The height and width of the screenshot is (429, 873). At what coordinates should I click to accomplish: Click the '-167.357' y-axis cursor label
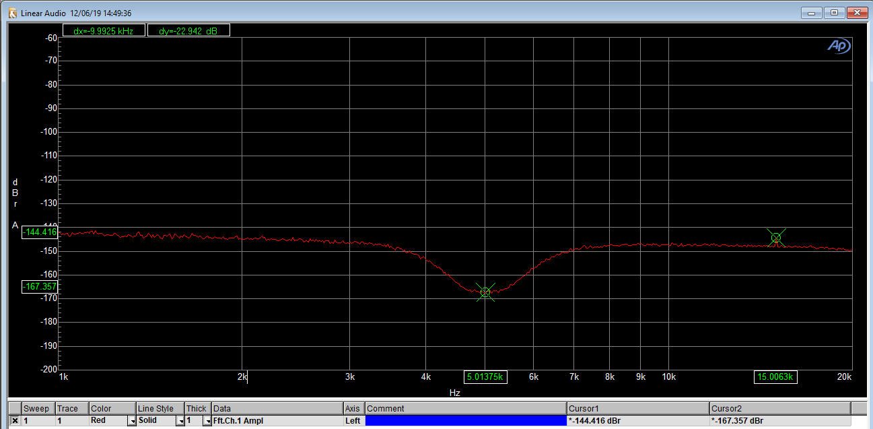[40, 286]
